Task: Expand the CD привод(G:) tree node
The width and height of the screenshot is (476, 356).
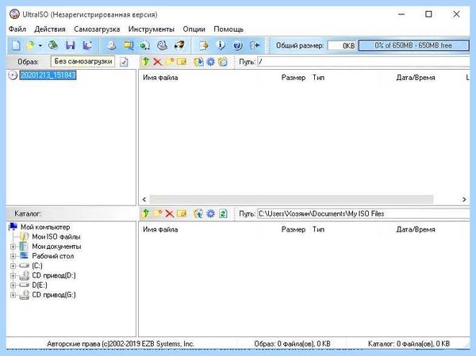Action: tap(13, 295)
